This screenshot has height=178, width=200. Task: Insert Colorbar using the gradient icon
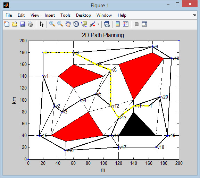click(x=118, y=24)
